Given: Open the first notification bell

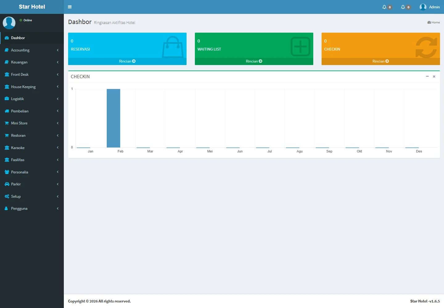Looking at the screenshot, I should click(384, 7).
